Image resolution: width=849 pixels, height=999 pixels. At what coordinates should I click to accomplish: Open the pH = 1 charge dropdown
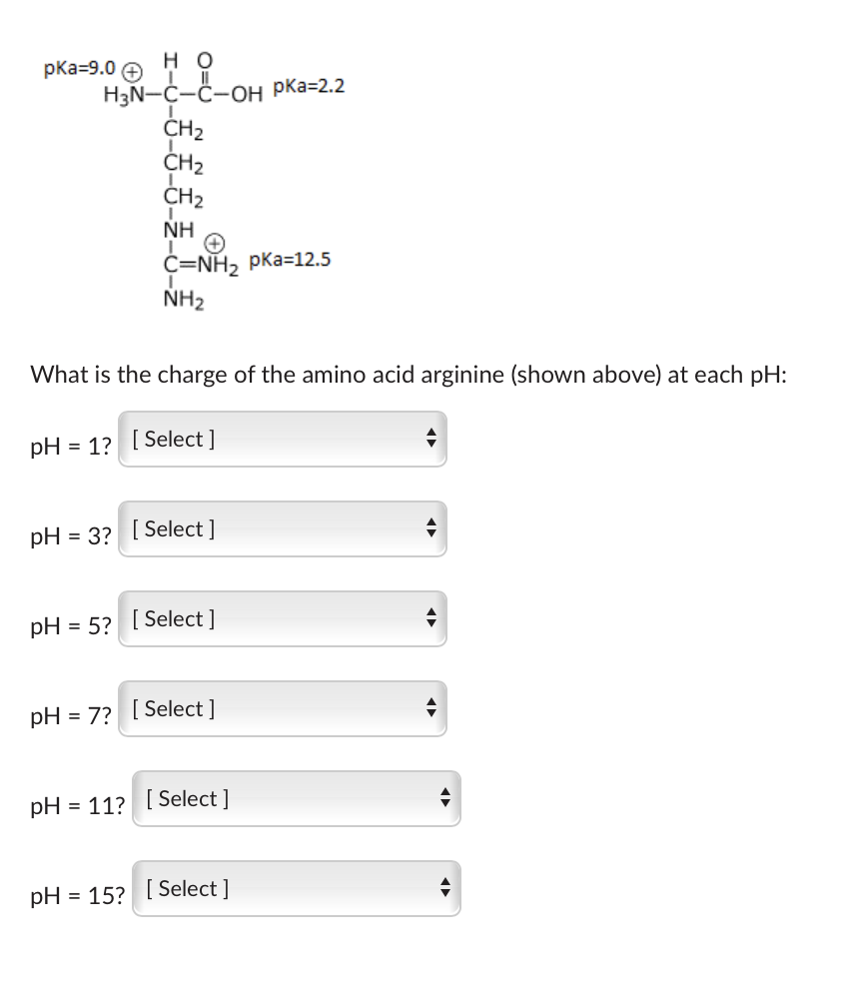[x=282, y=438]
